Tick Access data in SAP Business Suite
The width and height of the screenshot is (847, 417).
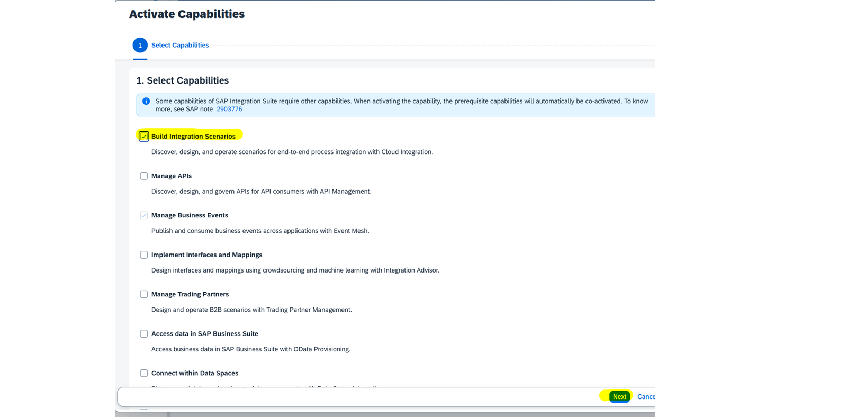click(143, 334)
